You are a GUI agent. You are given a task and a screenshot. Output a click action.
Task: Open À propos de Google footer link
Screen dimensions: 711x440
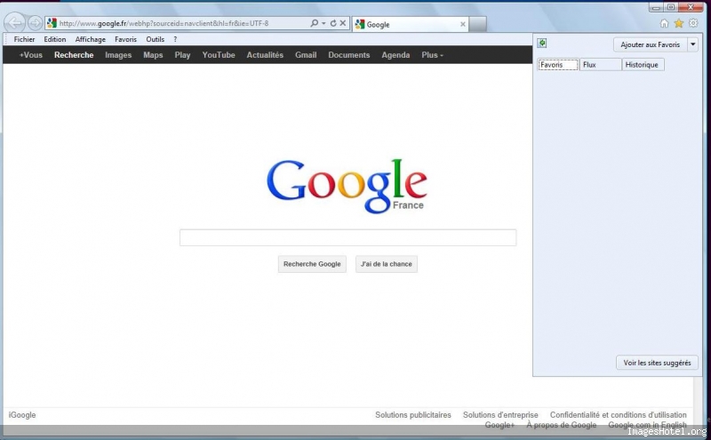point(562,425)
